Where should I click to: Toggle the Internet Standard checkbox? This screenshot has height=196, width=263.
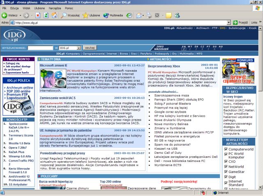226,183
